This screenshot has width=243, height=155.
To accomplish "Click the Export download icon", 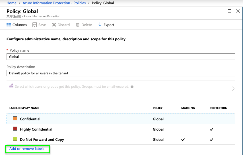I will tap(100, 25).
